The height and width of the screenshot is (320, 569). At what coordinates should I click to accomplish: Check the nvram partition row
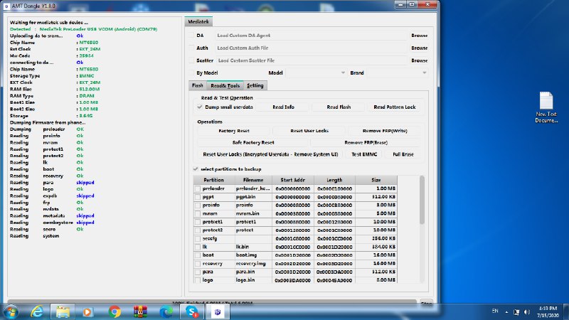198,214
